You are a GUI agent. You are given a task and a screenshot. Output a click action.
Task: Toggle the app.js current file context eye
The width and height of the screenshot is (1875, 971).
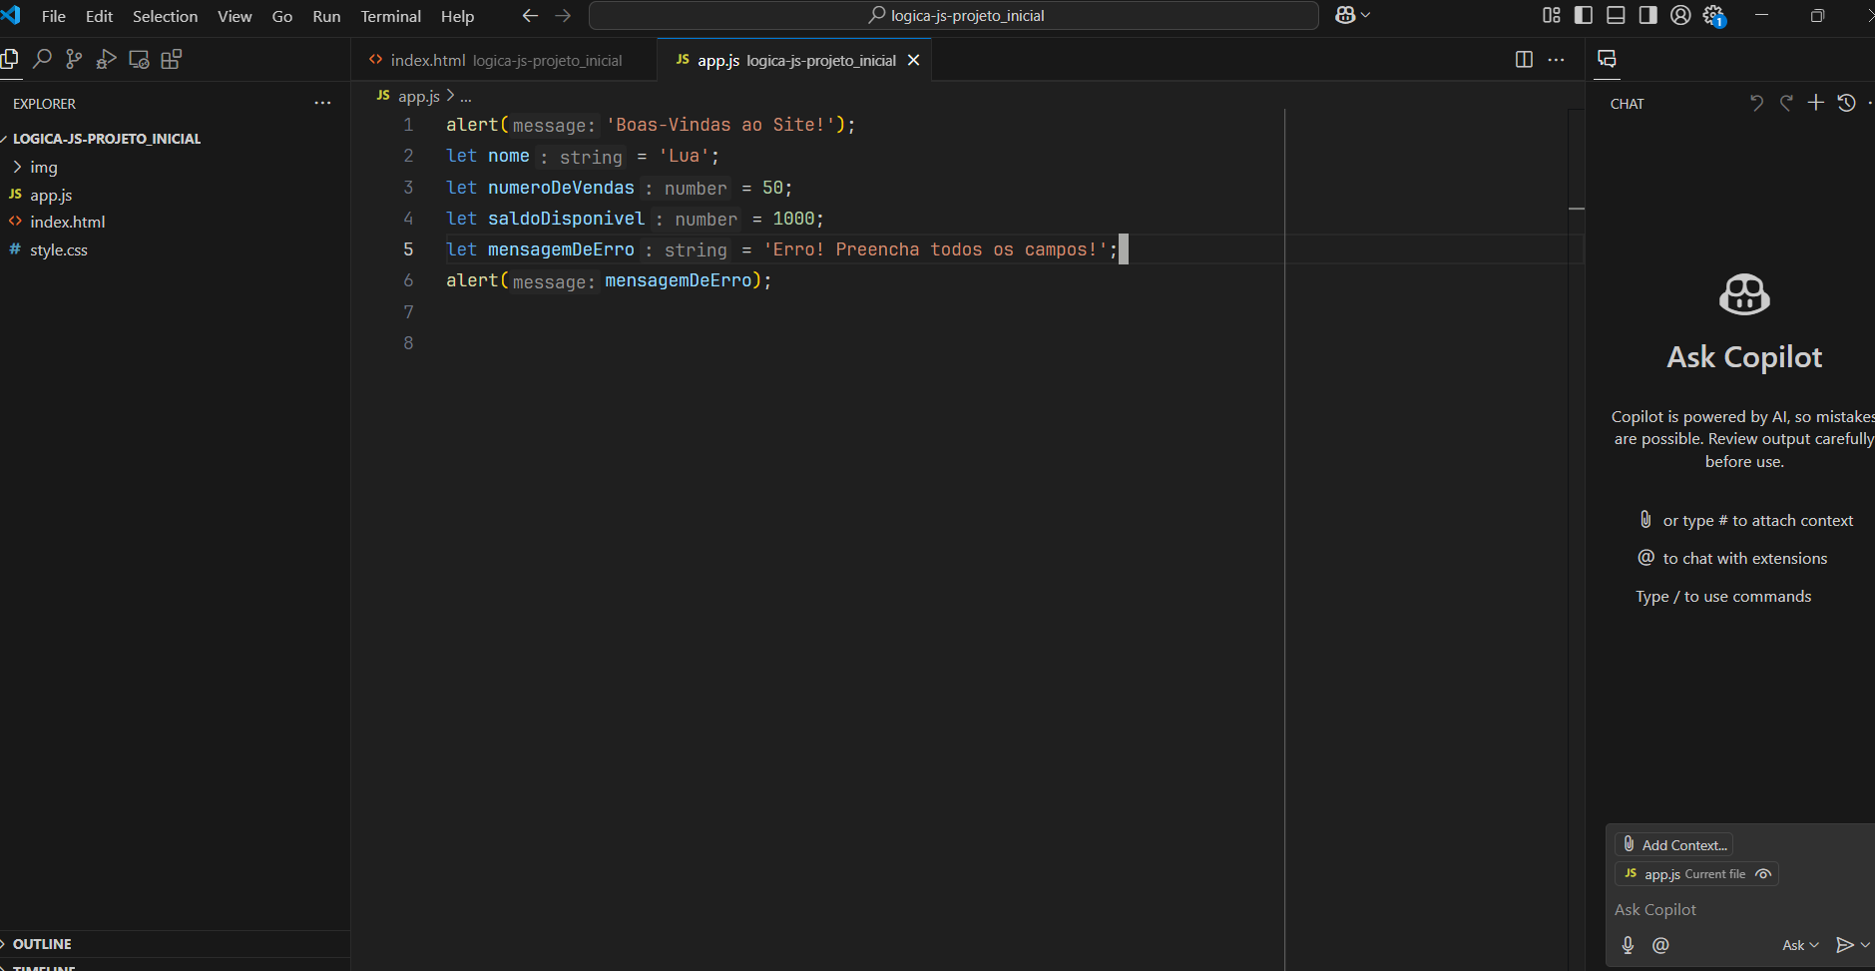[1763, 874]
